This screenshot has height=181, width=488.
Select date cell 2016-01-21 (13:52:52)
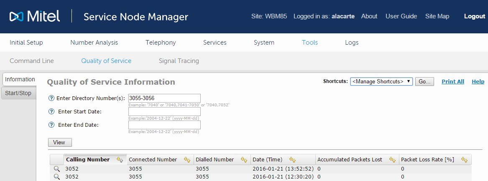[283, 169]
